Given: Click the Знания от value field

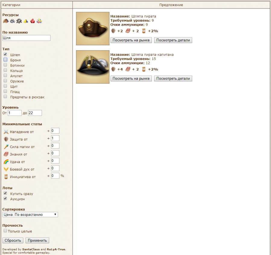Looking at the screenshot, I should pyautogui.click(x=55, y=153).
